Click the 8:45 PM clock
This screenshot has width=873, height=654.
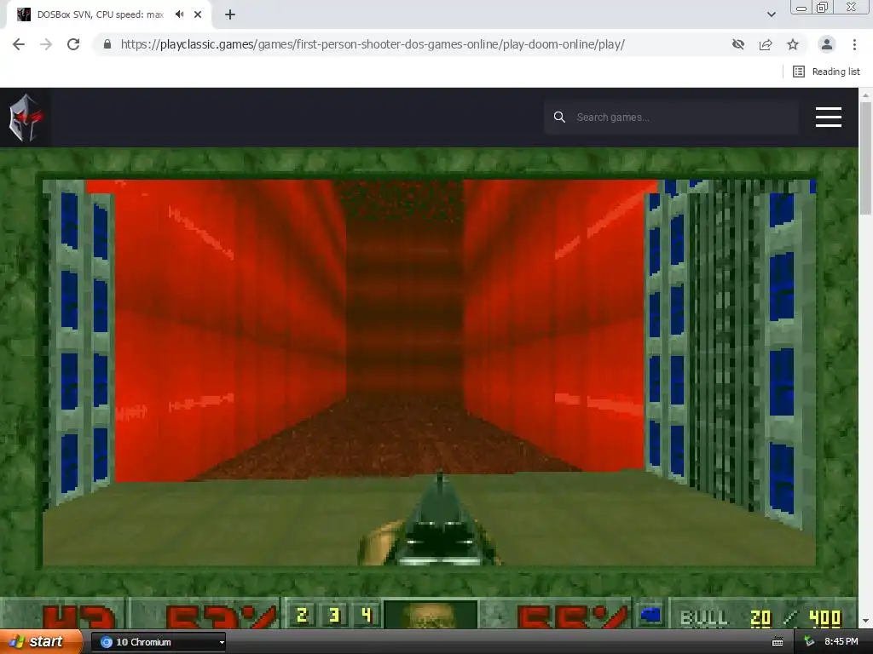(x=841, y=642)
